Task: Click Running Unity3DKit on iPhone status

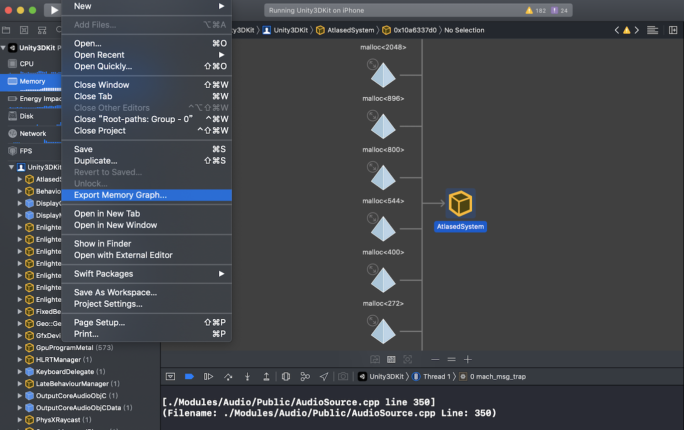Action: coord(317,10)
